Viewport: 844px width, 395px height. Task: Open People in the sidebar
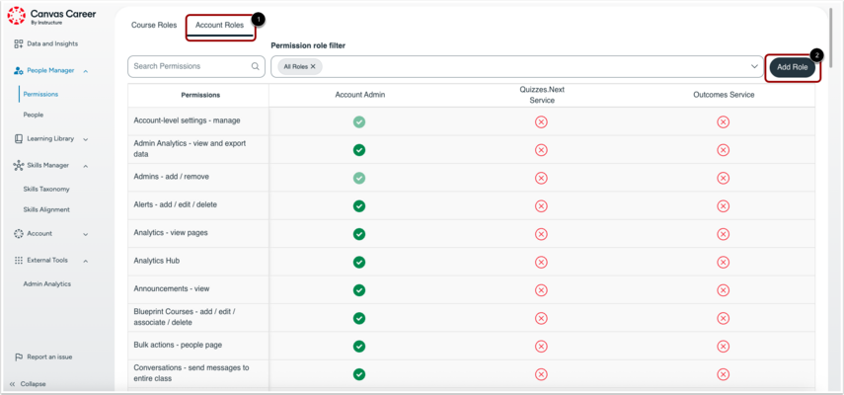point(34,115)
